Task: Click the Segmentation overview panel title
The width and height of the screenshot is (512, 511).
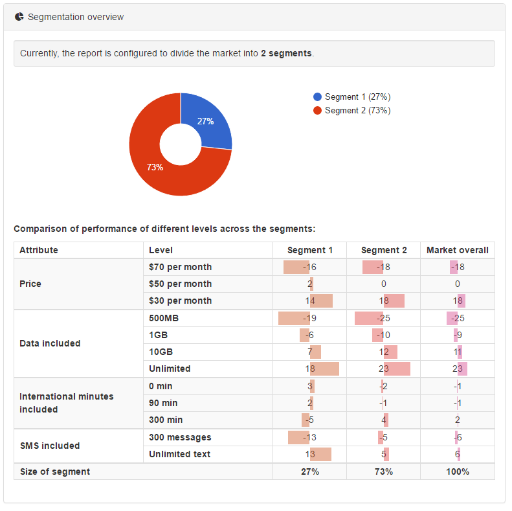Action: pyautogui.click(x=76, y=17)
